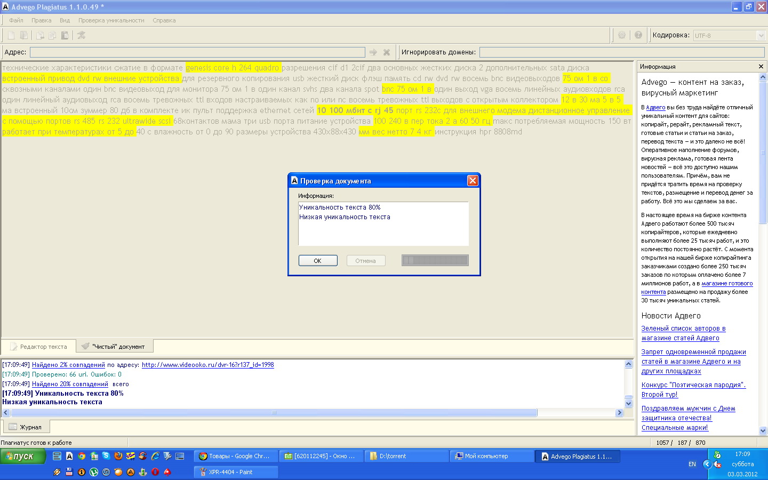Image resolution: width=768 pixels, height=480 pixels.
Task: Click the Найдено 2% совпадений link
Action: coord(68,365)
